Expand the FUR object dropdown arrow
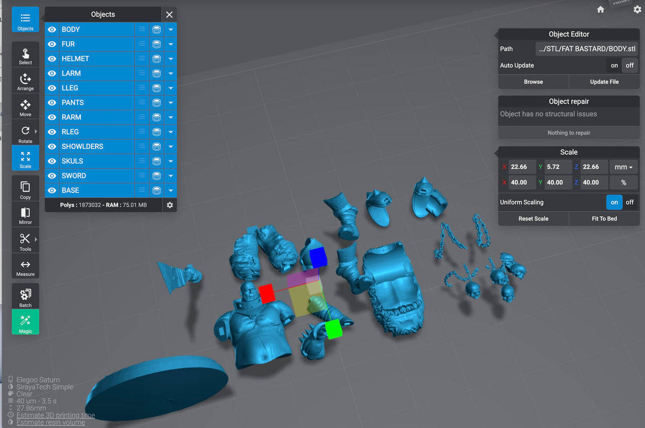The image size is (645, 428). click(x=170, y=44)
